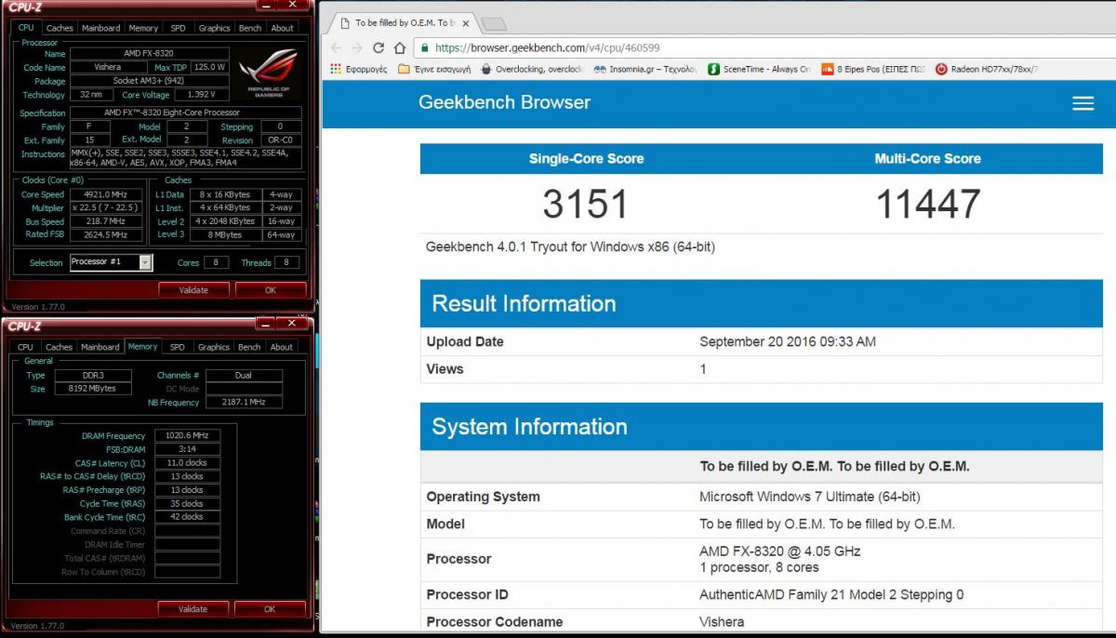The image size is (1116, 638).
Task: Open the SceneTime bookmark
Action: pos(759,69)
